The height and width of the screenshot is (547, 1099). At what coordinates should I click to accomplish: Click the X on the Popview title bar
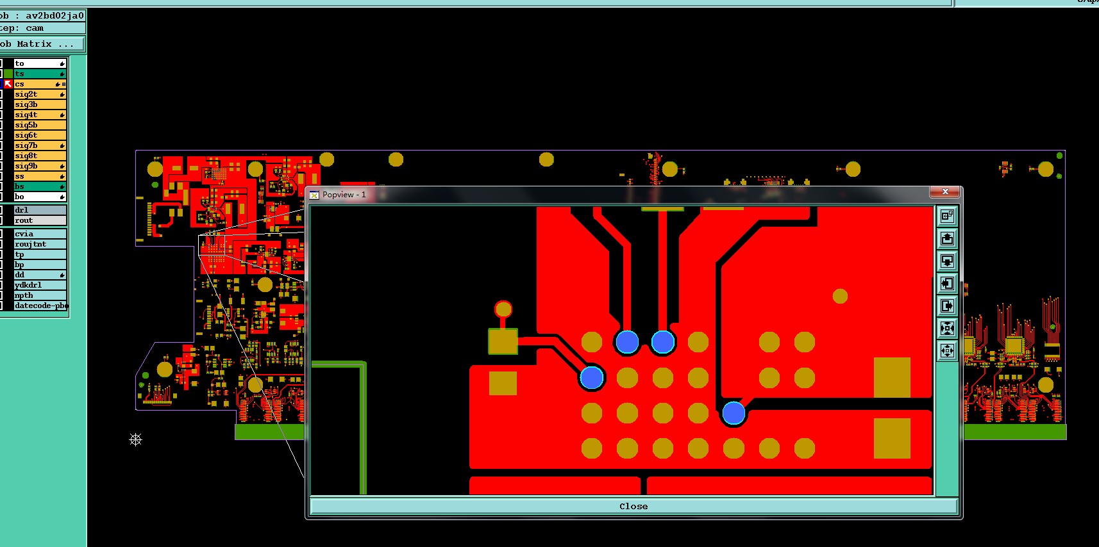click(944, 192)
